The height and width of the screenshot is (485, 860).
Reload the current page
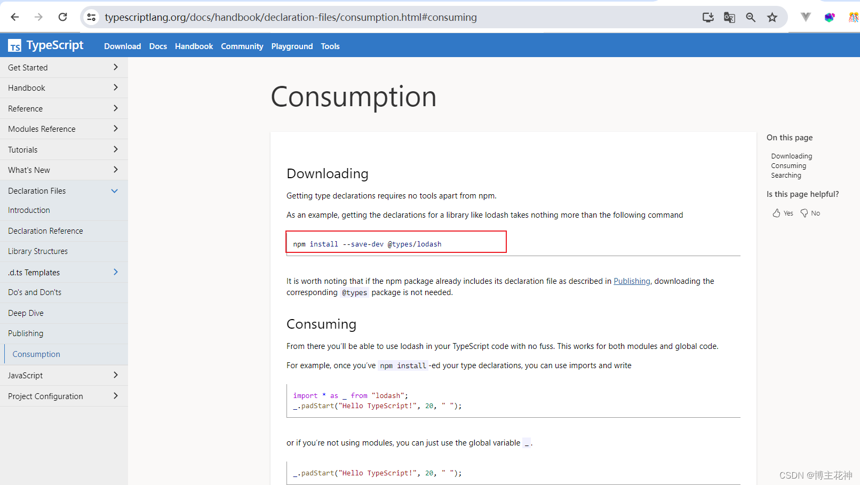pos(62,17)
